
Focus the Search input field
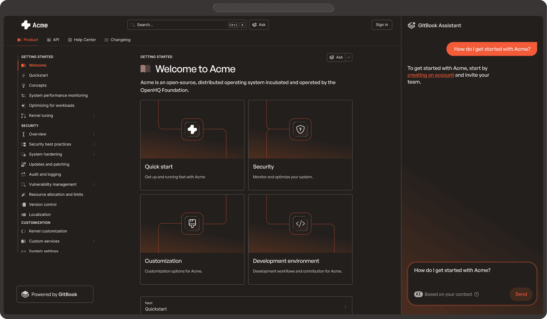(187, 25)
